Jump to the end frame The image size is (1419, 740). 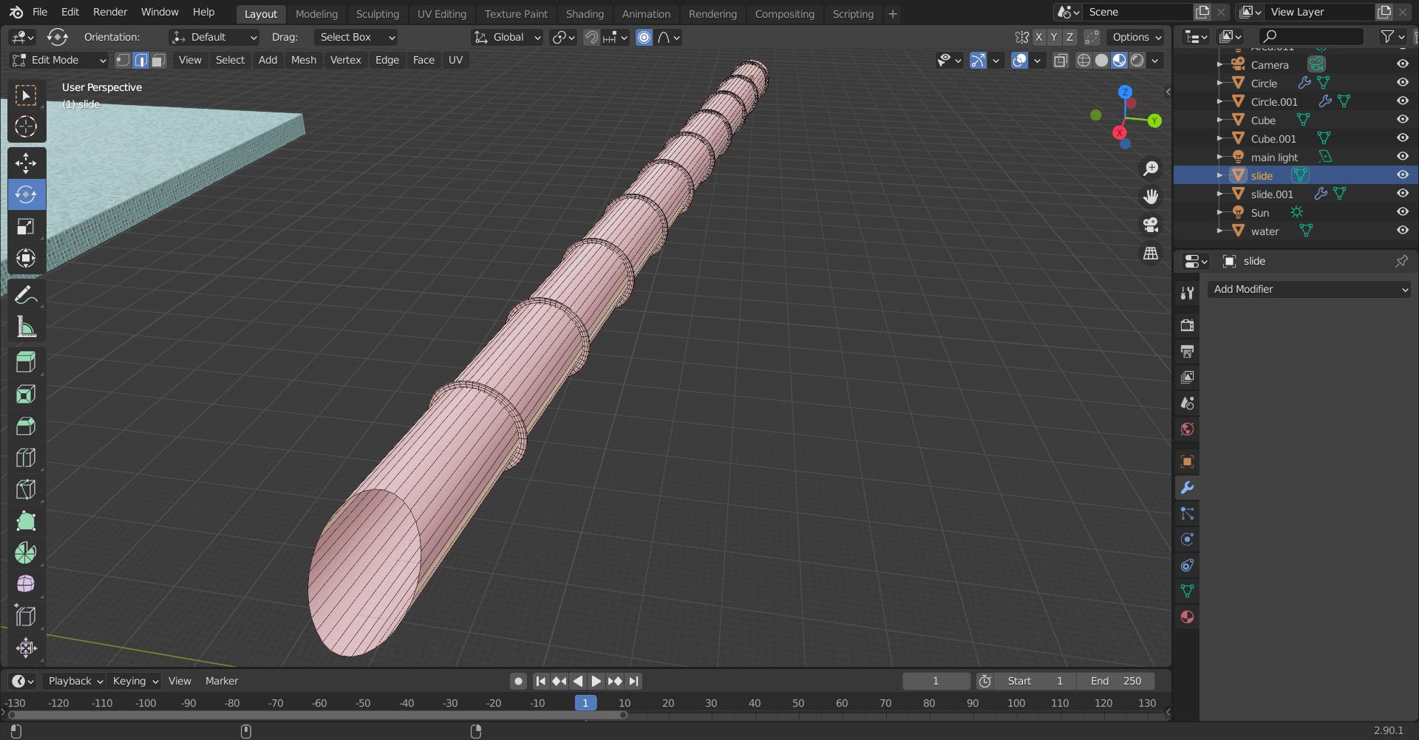pyautogui.click(x=633, y=681)
